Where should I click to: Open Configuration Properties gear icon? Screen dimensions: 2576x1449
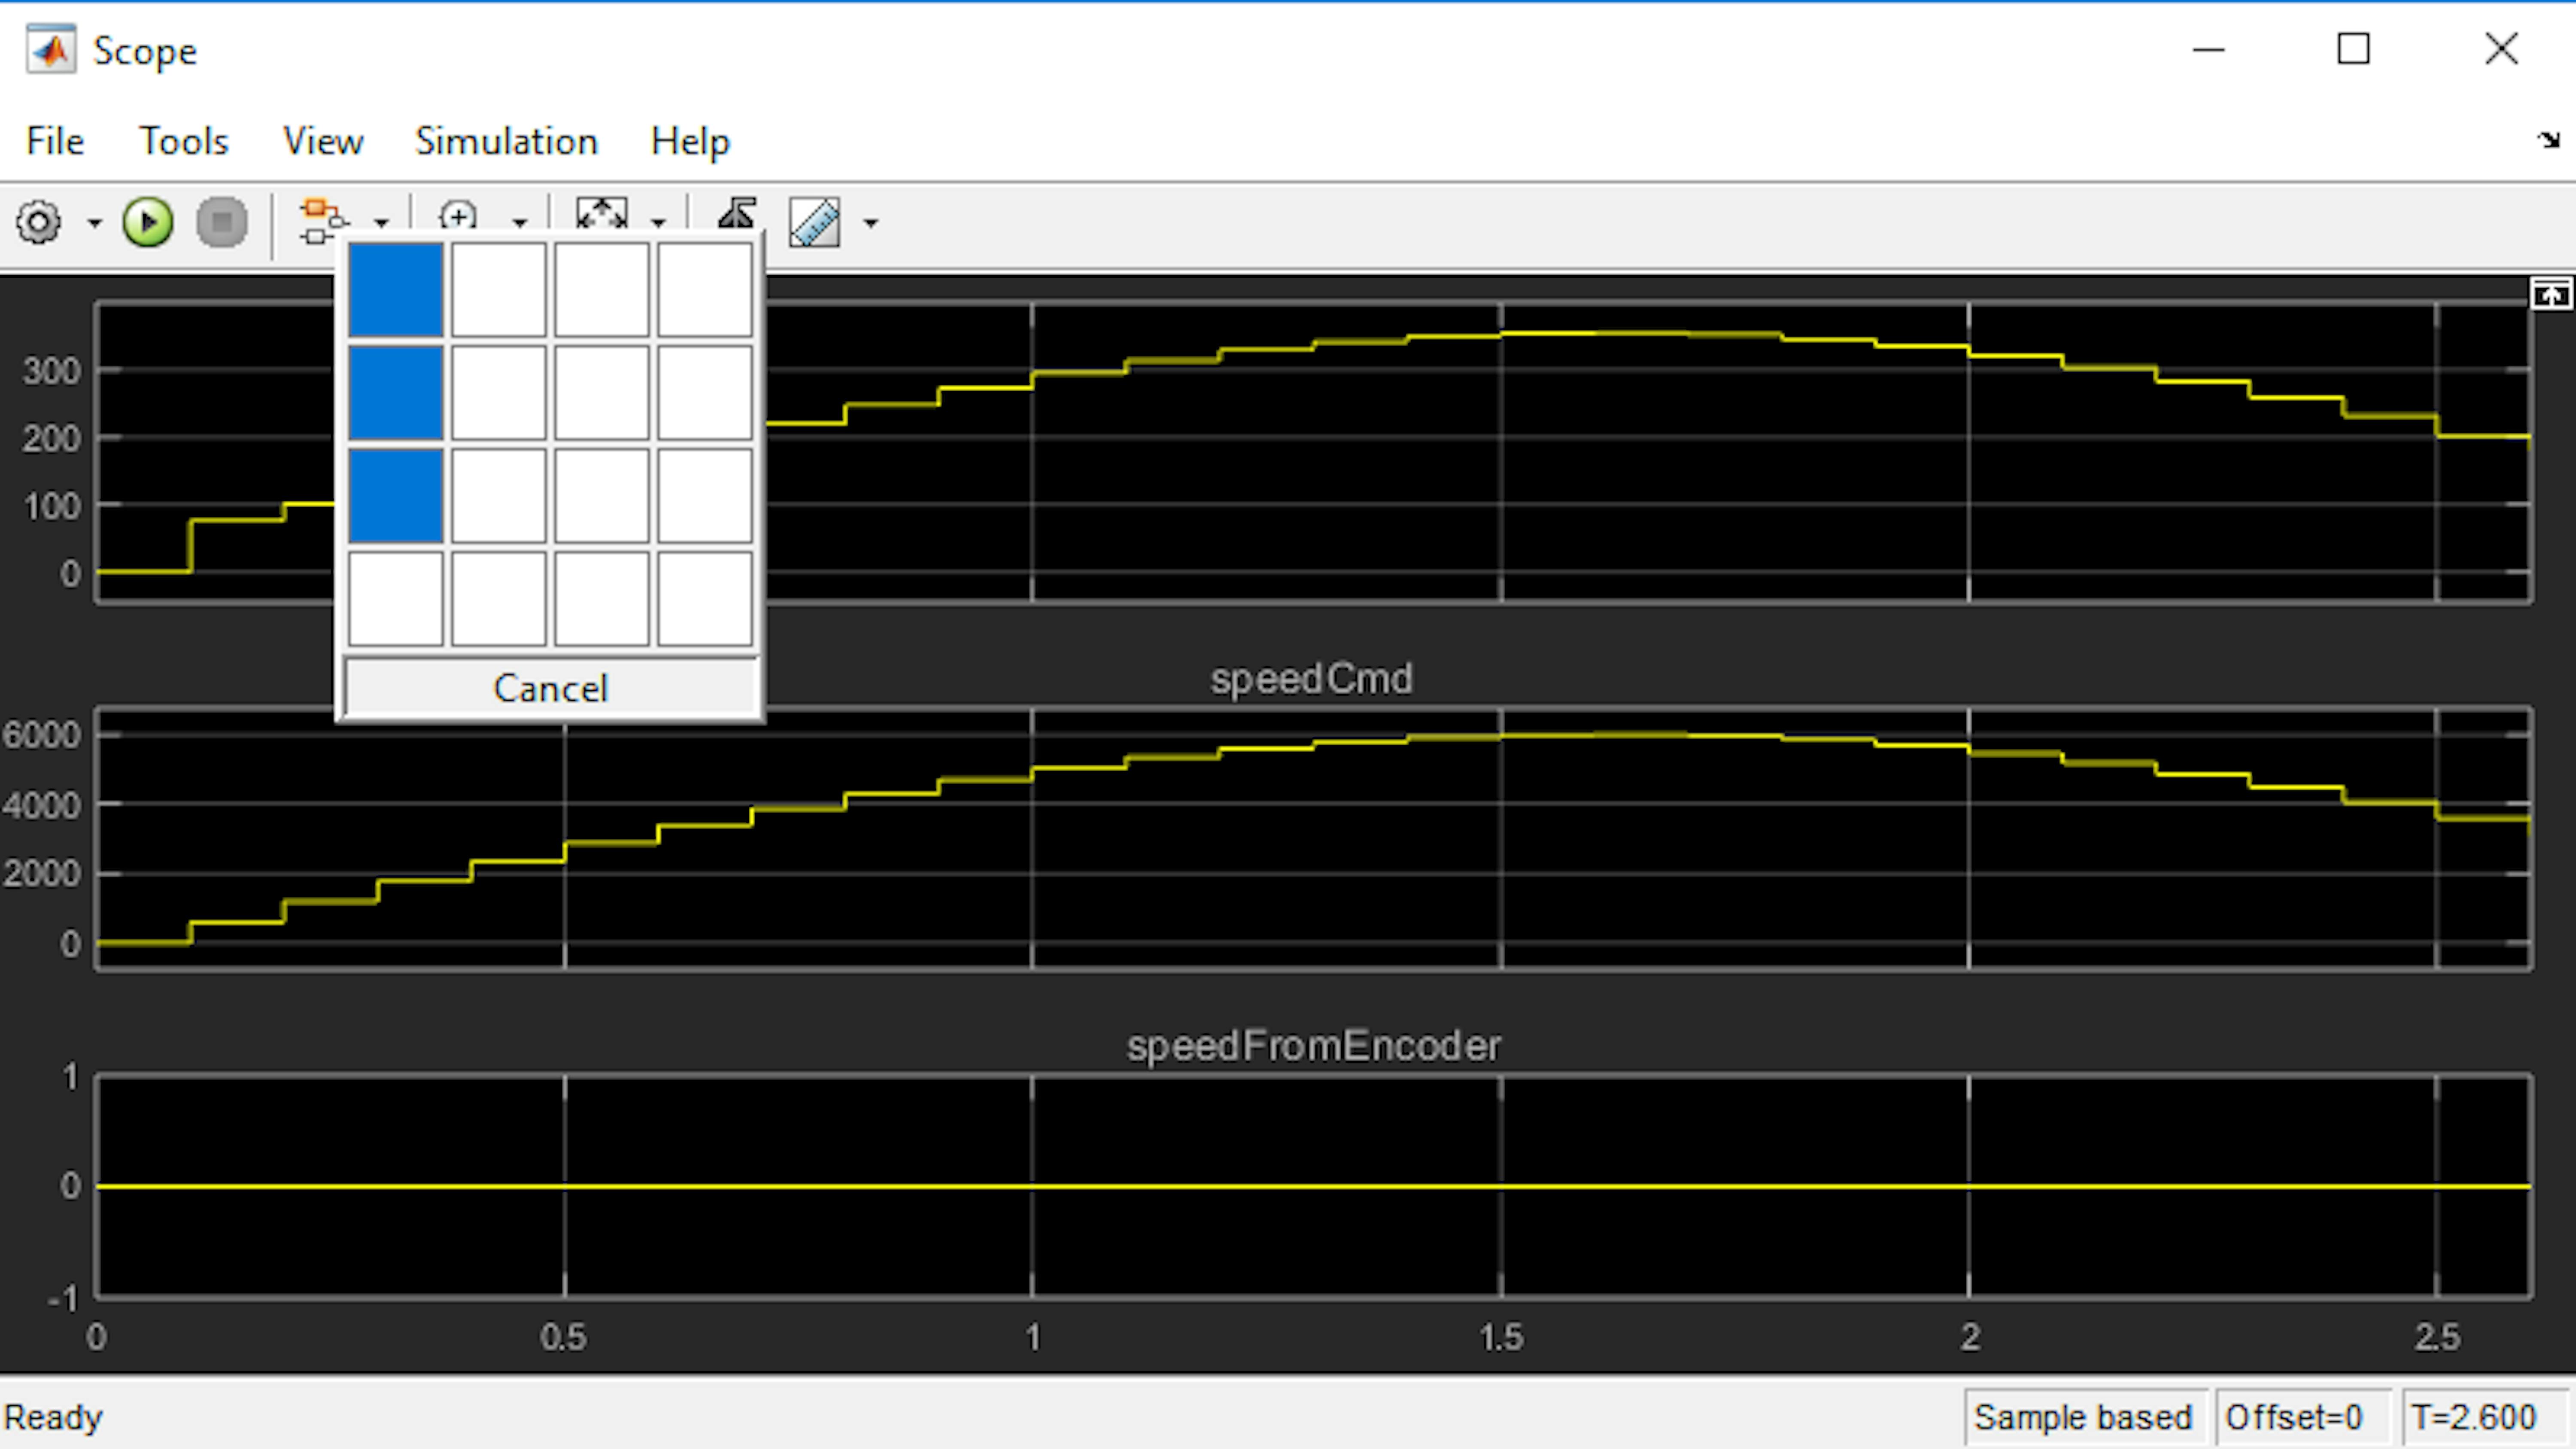point(39,222)
